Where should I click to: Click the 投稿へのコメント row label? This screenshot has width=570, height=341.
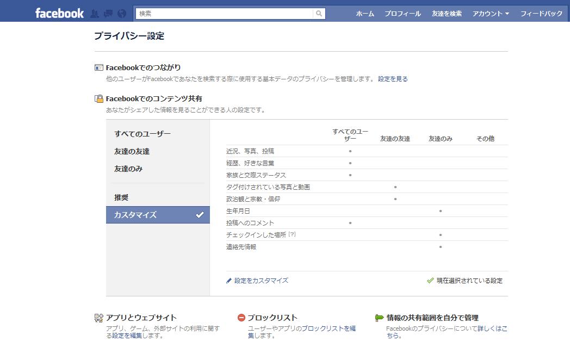click(250, 223)
